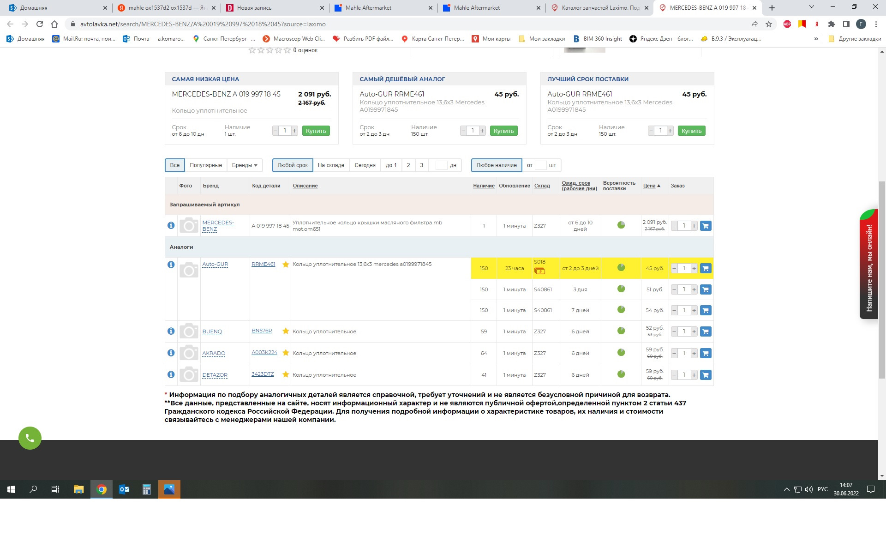Increase quantity in lowest price card
The width and height of the screenshot is (886, 554).
click(x=294, y=131)
